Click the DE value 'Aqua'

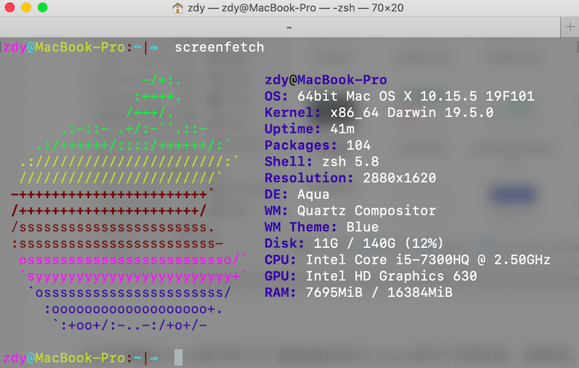pyautogui.click(x=313, y=194)
